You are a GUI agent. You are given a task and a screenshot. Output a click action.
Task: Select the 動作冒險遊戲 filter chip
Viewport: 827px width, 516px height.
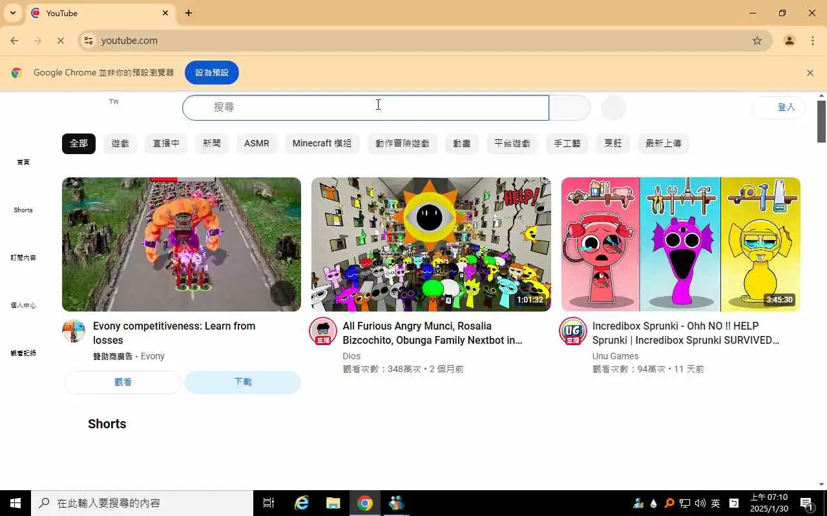pyautogui.click(x=403, y=143)
